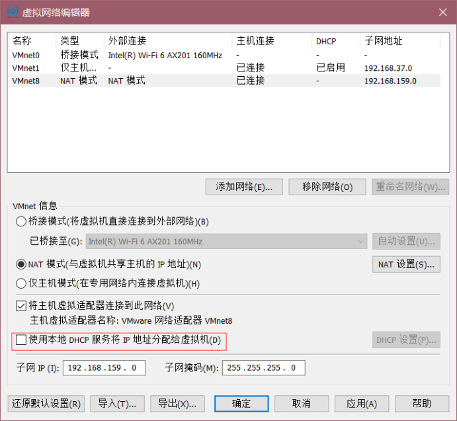
Task: Click 已启用 DHCP cell for VMnet1
Action: 331,68
